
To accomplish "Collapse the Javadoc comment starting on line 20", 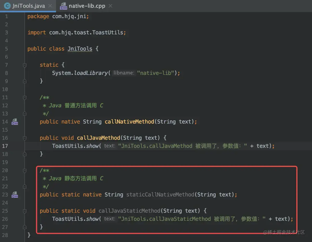I will (x=25, y=171).
